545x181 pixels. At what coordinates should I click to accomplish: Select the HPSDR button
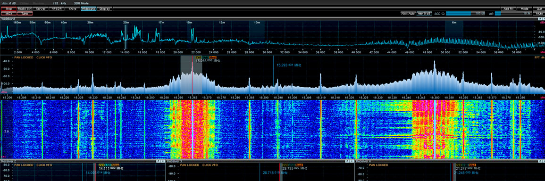[x=57, y=8]
